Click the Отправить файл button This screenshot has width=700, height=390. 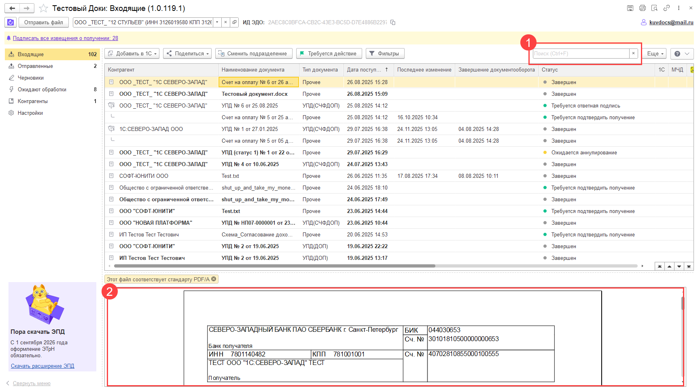coord(43,22)
